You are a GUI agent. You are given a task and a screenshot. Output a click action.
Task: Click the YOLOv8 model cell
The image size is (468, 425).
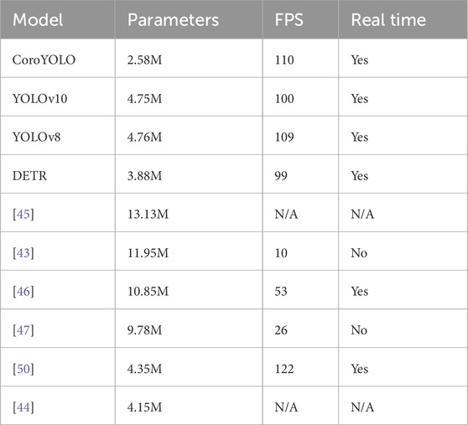point(58,136)
